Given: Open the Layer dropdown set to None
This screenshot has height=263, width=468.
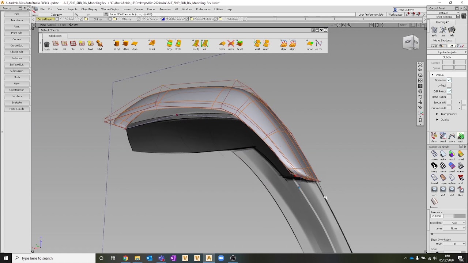Looking at the screenshot, I should coord(454,228).
